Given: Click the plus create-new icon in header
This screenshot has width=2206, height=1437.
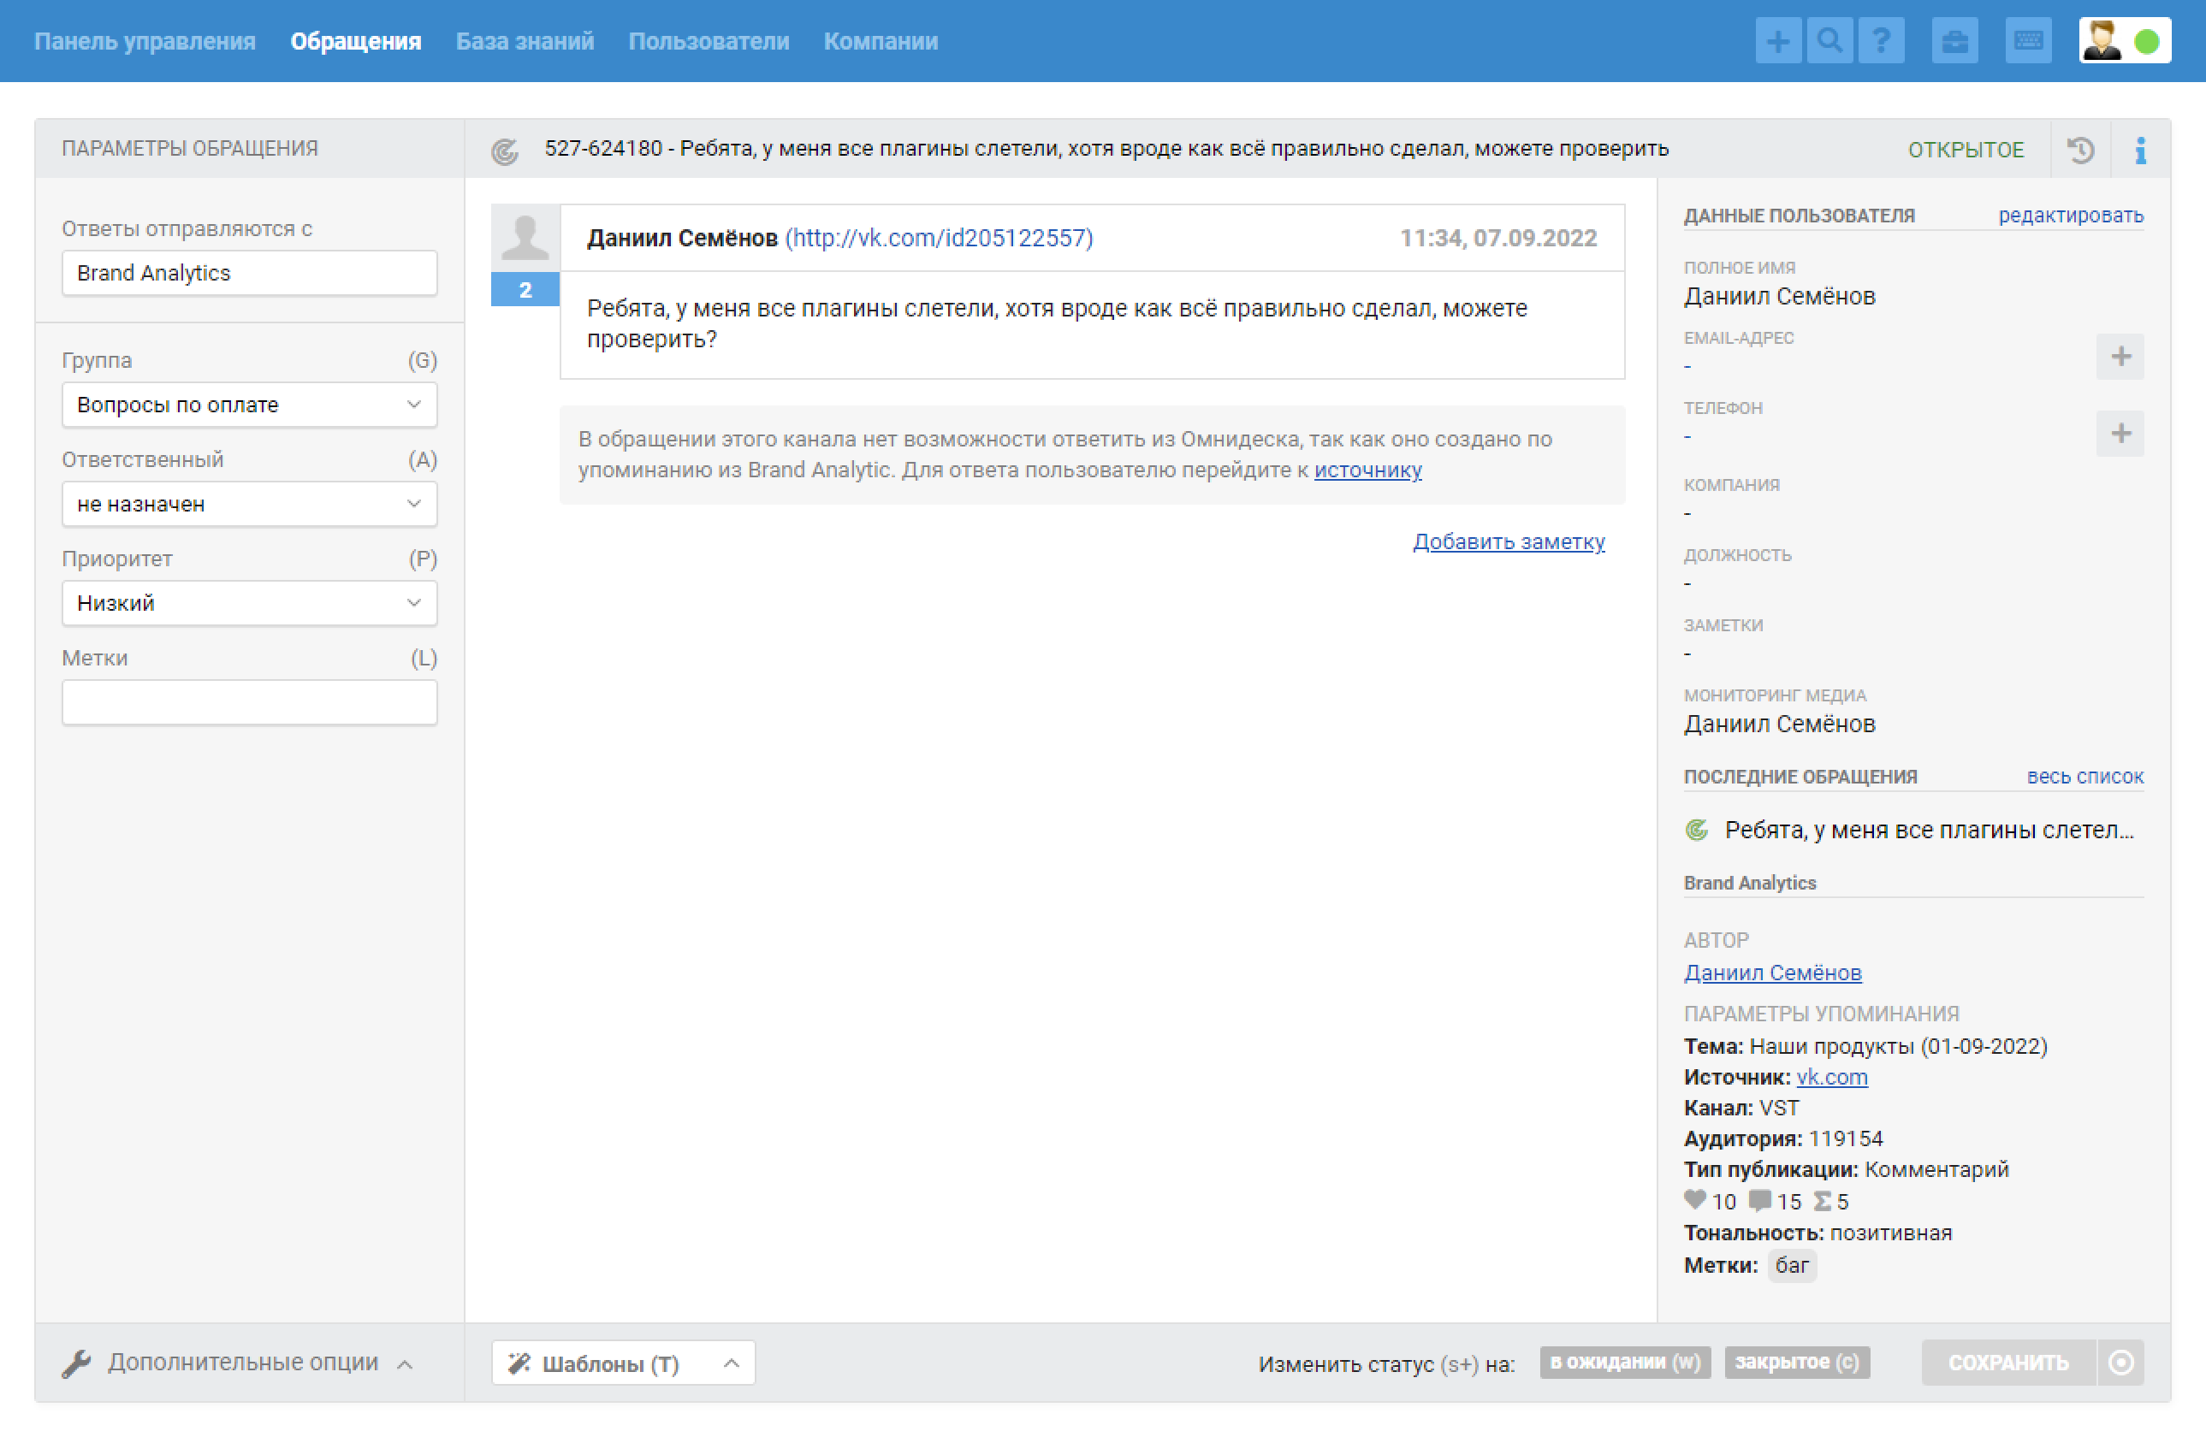Looking at the screenshot, I should point(1778,41).
